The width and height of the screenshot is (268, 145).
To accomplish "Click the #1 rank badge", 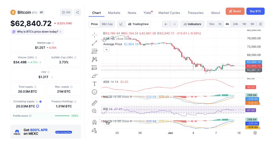I will [x=42, y=12].
